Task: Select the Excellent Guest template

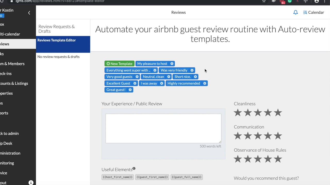Action: point(118,84)
